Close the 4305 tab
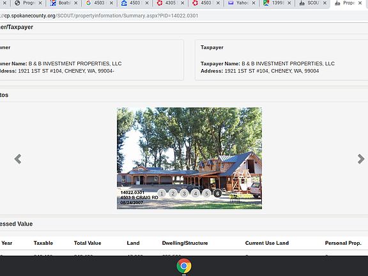 pyautogui.click(x=182, y=3)
